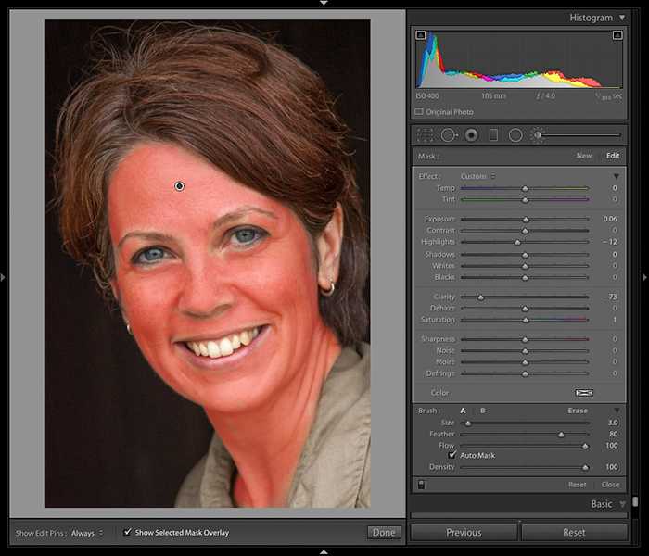Click the histogram graph
This screenshot has width=649, height=556.
coord(519,58)
